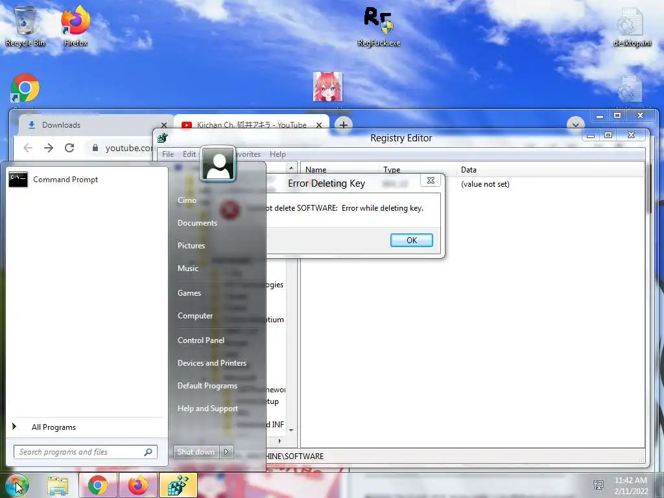Viewport: 664px width, 498px height.
Task: Open Control Panel from the Start menu
Action: pyautogui.click(x=201, y=340)
